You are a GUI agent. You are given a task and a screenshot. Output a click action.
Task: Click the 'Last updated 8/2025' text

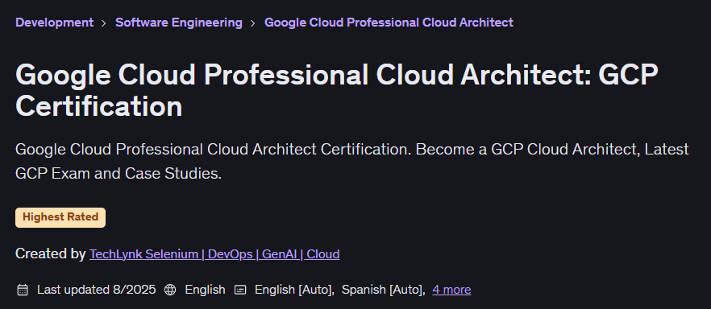(96, 290)
